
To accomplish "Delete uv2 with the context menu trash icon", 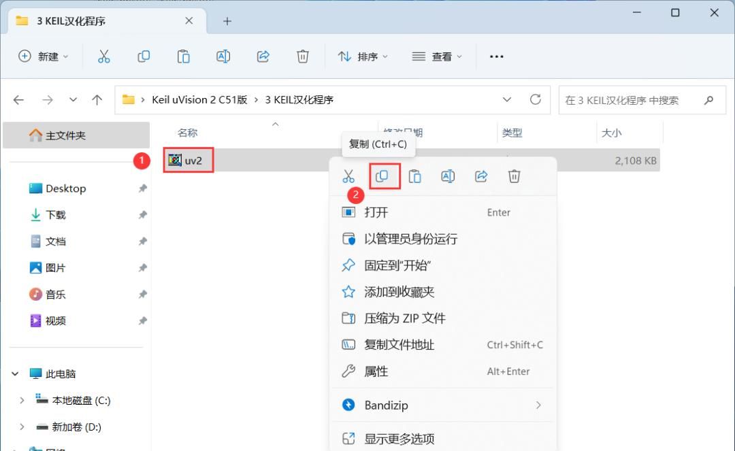I will click(514, 176).
